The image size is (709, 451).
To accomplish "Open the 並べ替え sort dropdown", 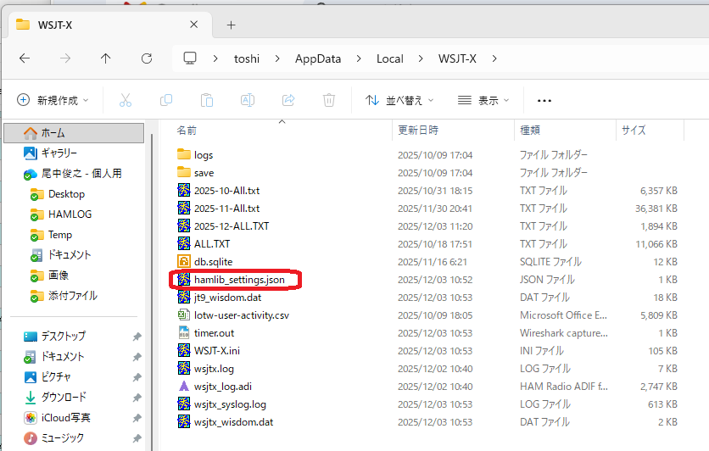I will [x=399, y=100].
